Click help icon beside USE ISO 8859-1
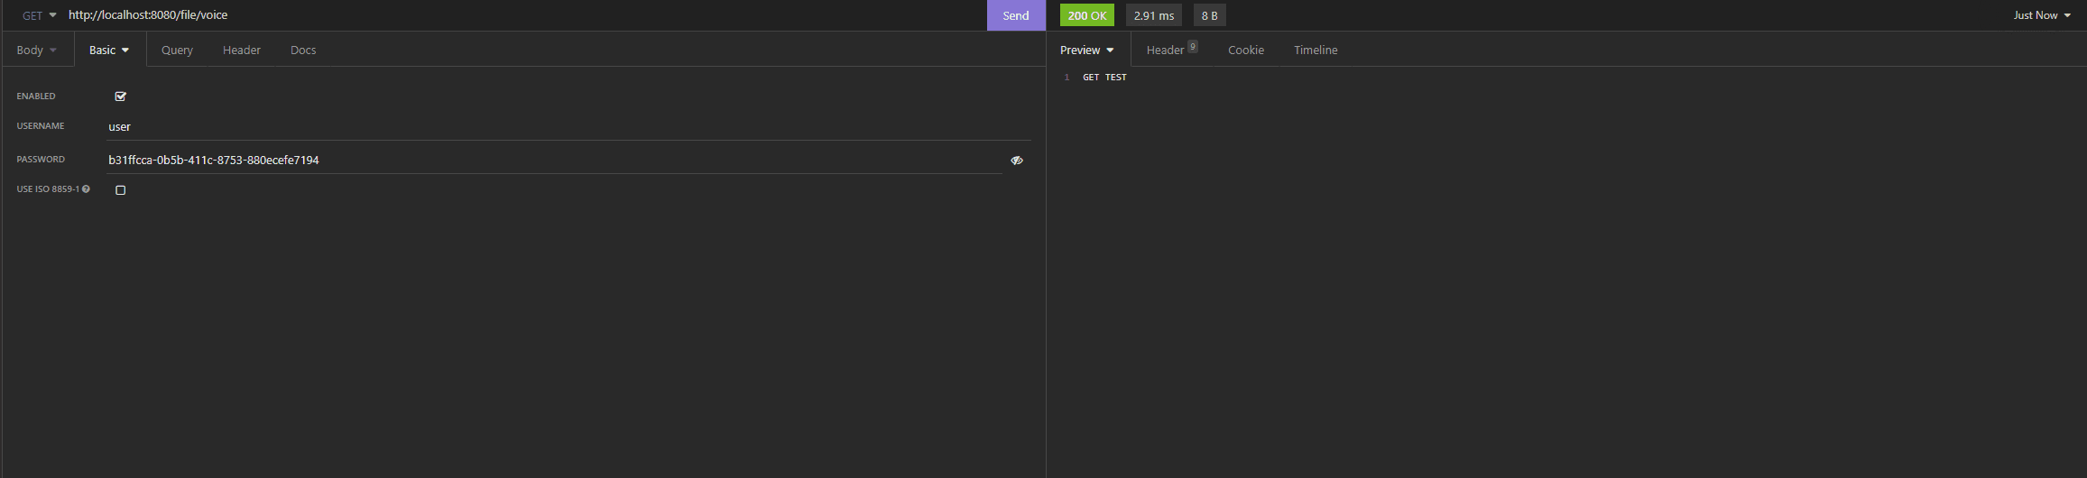This screenshot has width=2087, height=478. point(87,189)
